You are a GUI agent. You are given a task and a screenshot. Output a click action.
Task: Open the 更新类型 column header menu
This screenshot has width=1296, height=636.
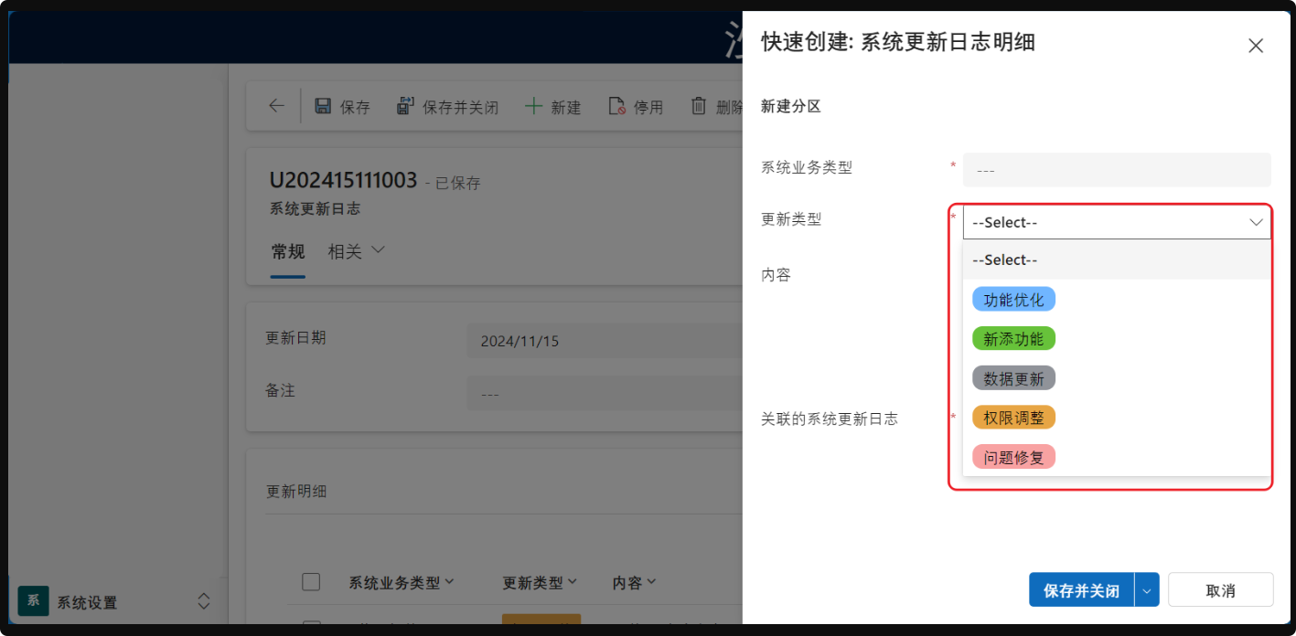(x=540, y=582)
